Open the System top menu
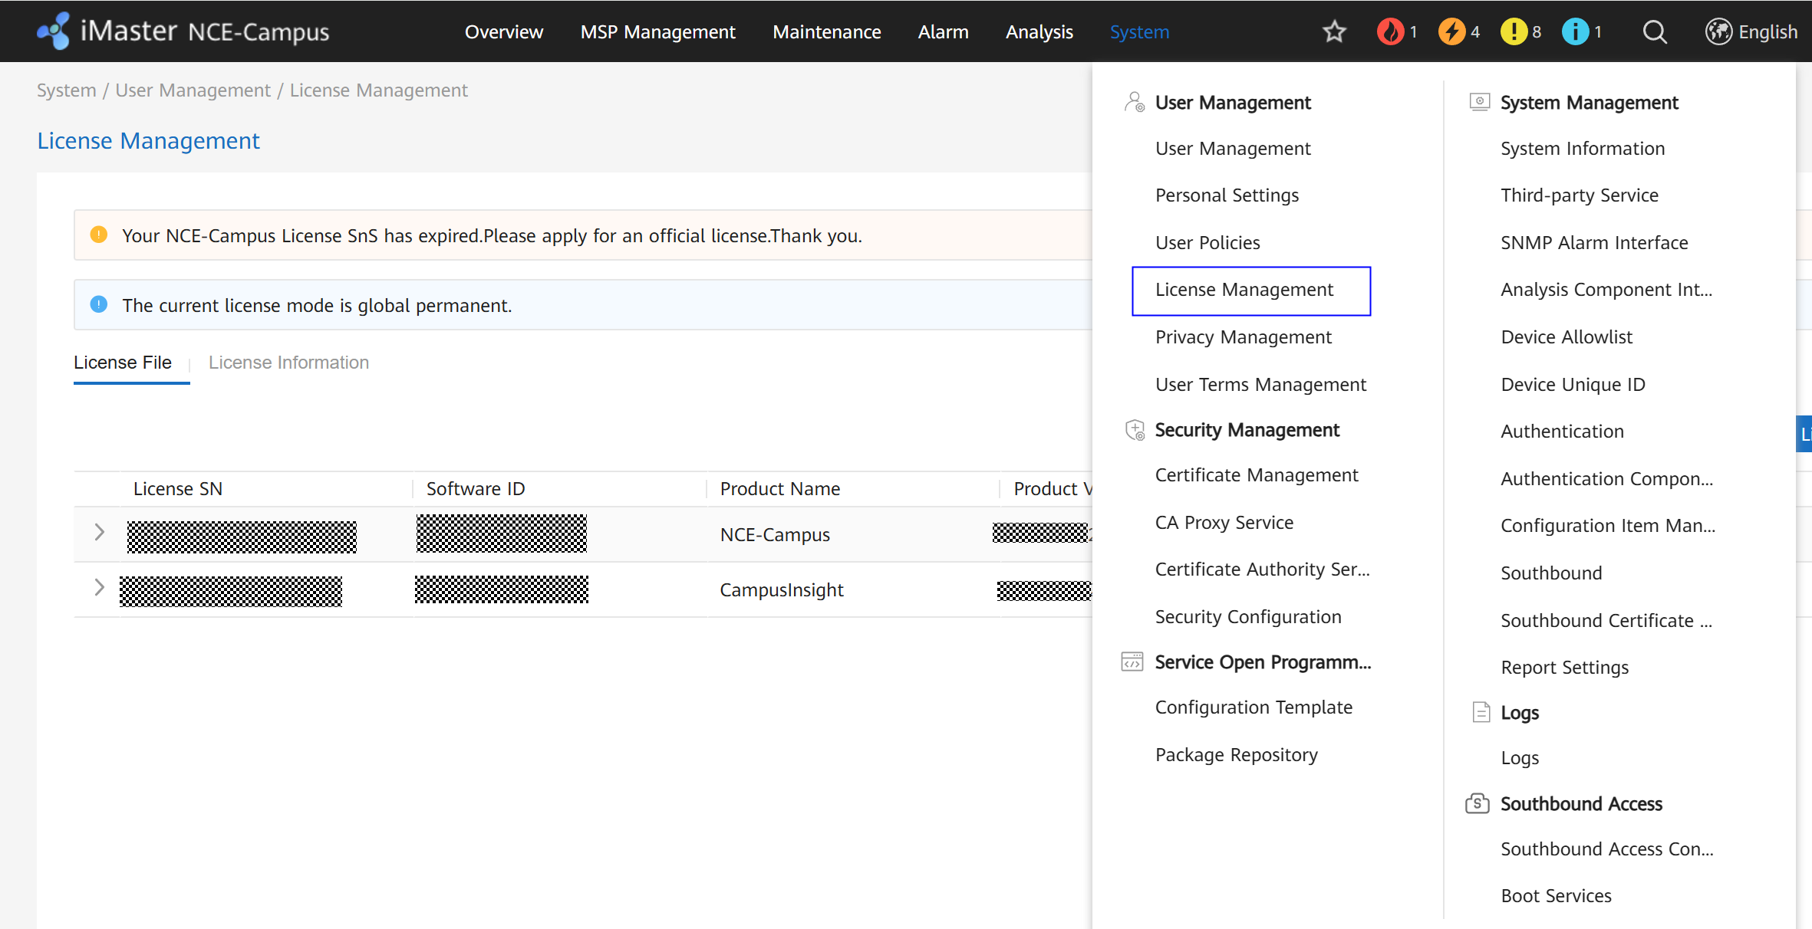 click(x=1139, y=31)
